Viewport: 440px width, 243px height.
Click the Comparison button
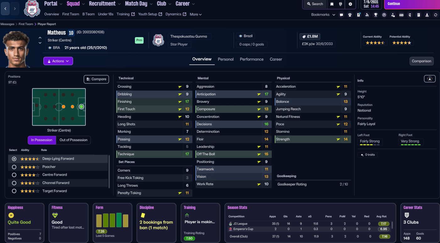[421, 61]
